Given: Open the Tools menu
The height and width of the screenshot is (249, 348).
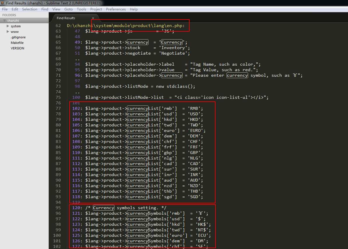Looking at the screenshot, I should 82,9.
